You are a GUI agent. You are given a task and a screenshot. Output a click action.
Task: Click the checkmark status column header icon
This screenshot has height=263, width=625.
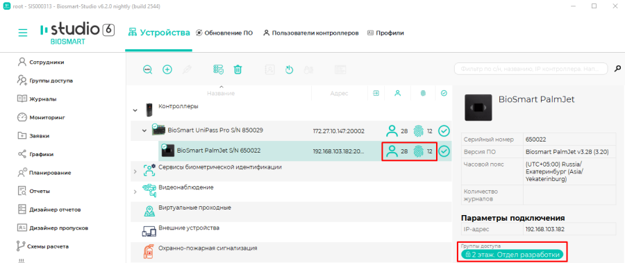click(x=444, y=93)
